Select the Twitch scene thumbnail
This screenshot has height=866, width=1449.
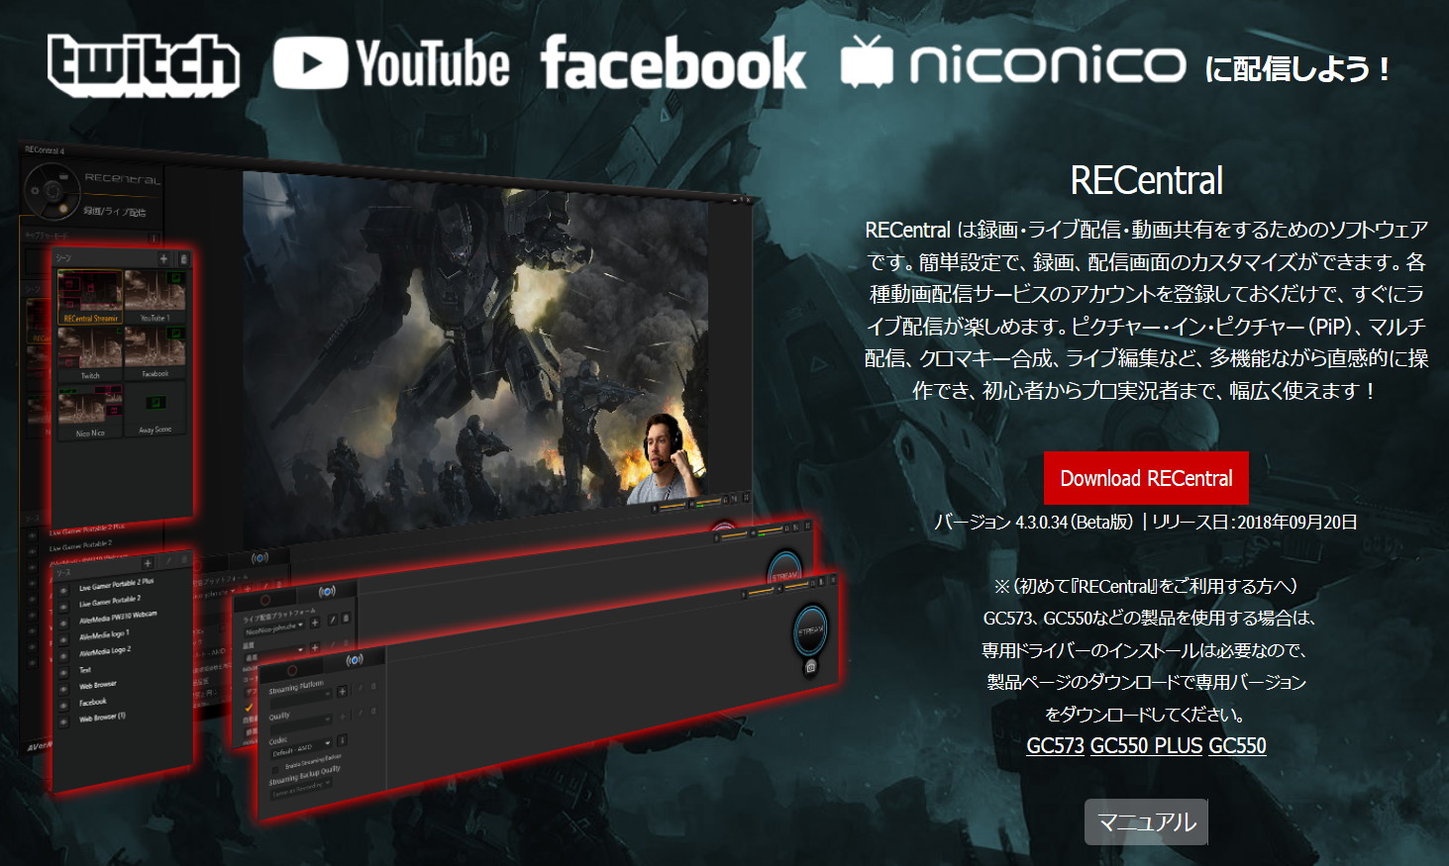pos(90,352)
